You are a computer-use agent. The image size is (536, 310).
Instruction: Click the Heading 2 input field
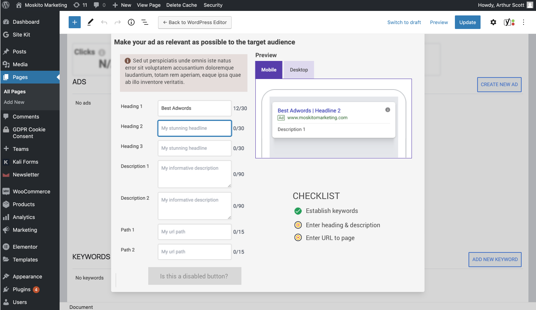[x=195, y=128]
